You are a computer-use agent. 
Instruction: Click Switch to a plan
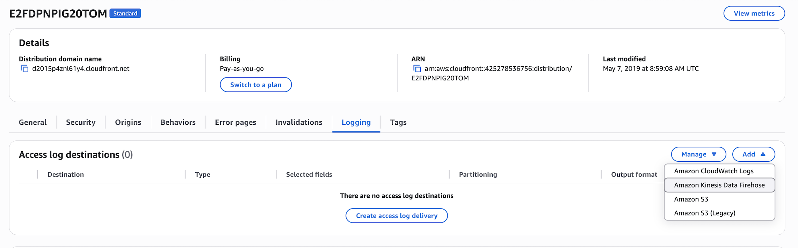tap(255, 85)
